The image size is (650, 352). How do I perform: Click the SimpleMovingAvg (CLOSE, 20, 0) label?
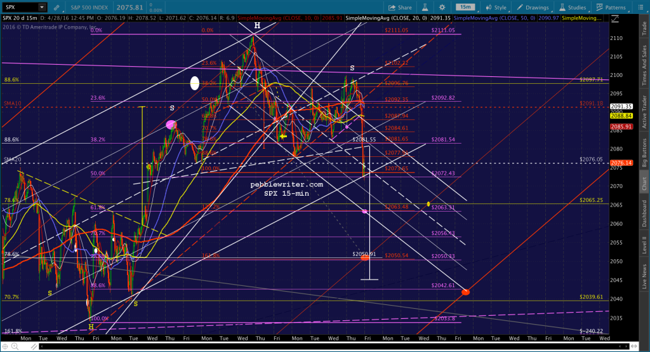(386, 18)
